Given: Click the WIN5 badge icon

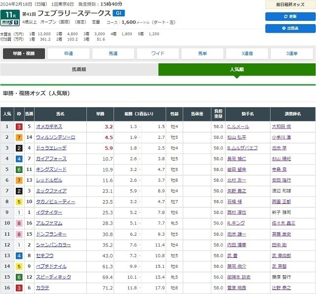Looking at the screenshot, I should (10, 22).
